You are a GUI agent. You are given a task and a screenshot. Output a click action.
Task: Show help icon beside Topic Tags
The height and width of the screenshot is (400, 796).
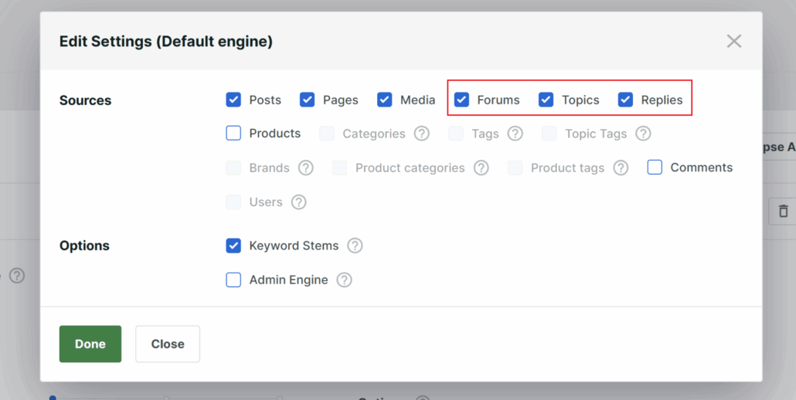pyautogui.click(x=643, y=134)
